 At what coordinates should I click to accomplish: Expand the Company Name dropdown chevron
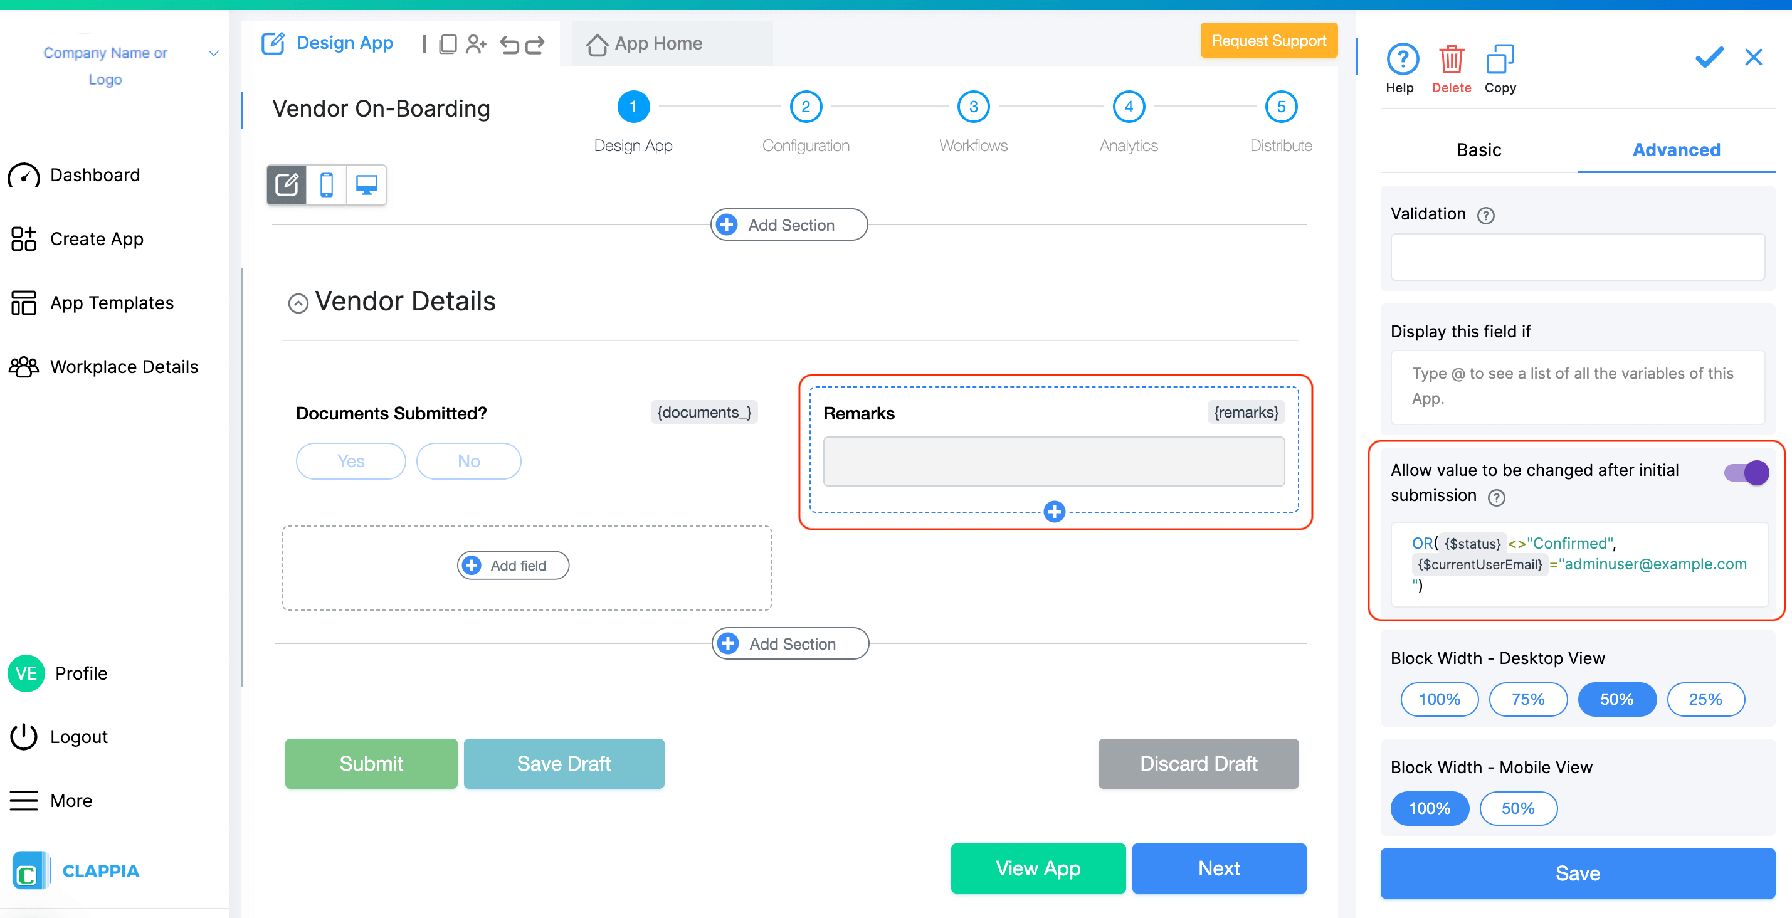click(x=214, y=53)
